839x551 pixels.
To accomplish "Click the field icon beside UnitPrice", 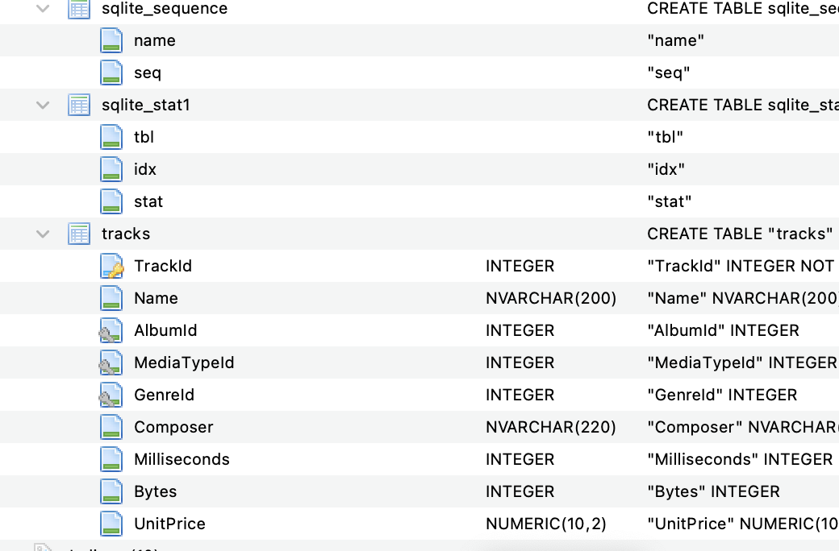I will coord(111,524).
